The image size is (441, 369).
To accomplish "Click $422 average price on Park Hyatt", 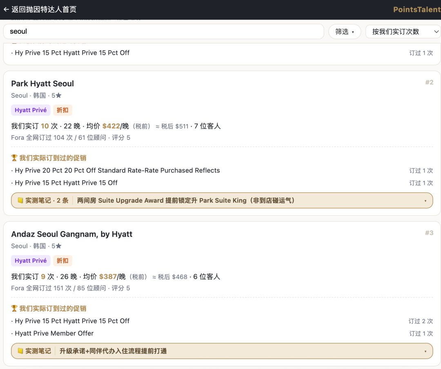I will [x=111, y=126].
